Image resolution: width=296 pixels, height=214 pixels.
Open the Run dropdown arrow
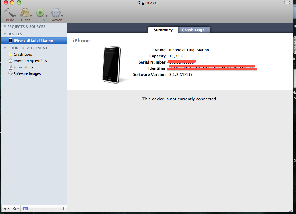(46, 16)
